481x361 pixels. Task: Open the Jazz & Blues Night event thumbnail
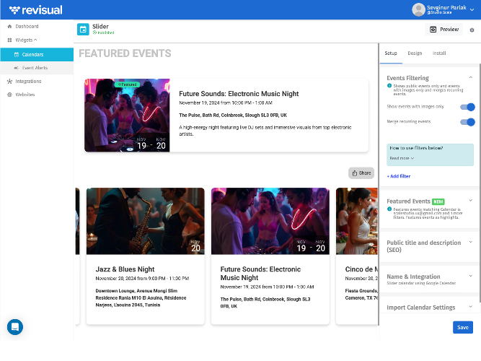146,221
